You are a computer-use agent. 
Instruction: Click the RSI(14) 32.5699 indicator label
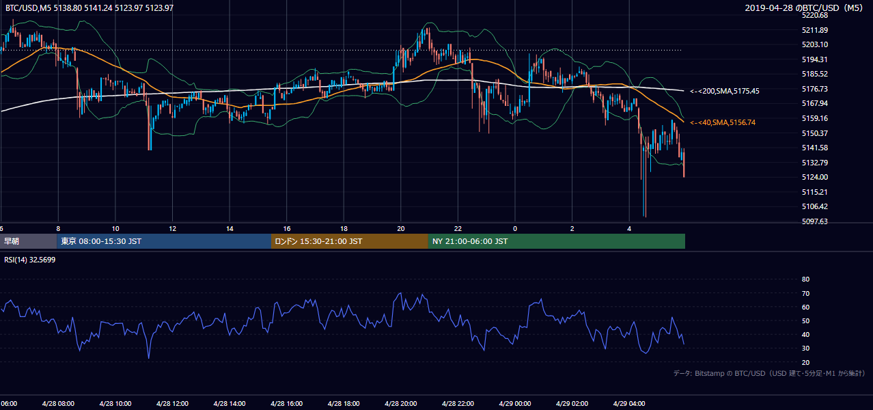click(31, 260)
